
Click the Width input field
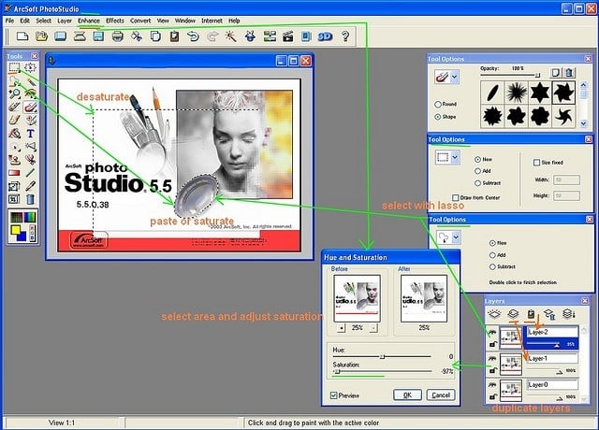(x=566, y=179)
